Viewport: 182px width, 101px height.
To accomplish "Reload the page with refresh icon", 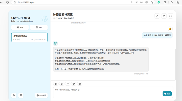I will point(7,2).
